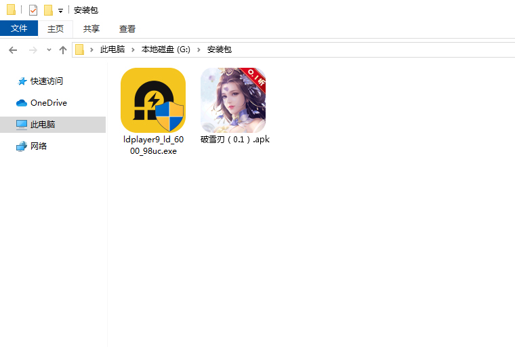Image resolution: width=515 pixels, height=347 pixels.
Task: Open the 查看 (View) ribbon tab
Action: pyautogui.click(x=127, y=28)
